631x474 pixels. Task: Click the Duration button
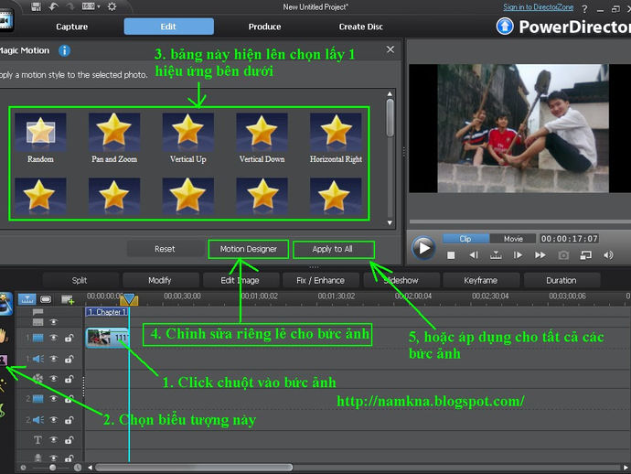click(x=561, y=280)
